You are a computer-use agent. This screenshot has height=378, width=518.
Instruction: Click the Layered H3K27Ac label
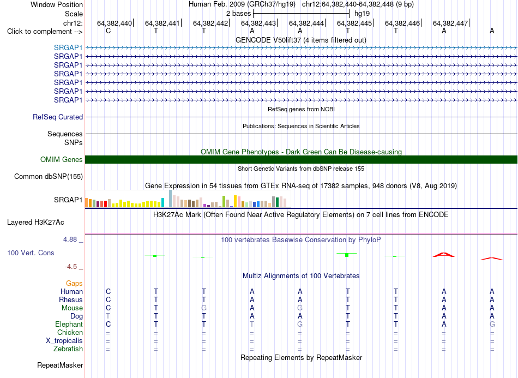pyautogui.click(x=35, y=223)
